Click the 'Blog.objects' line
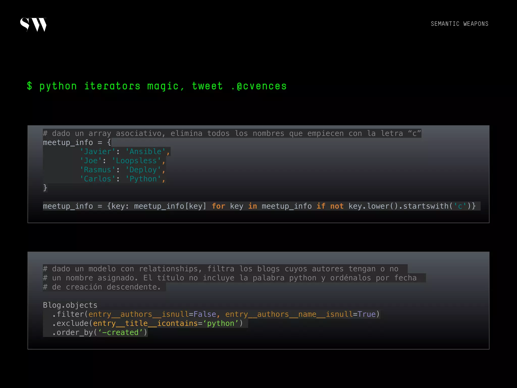The image size is (517, 388). (70, 305)
